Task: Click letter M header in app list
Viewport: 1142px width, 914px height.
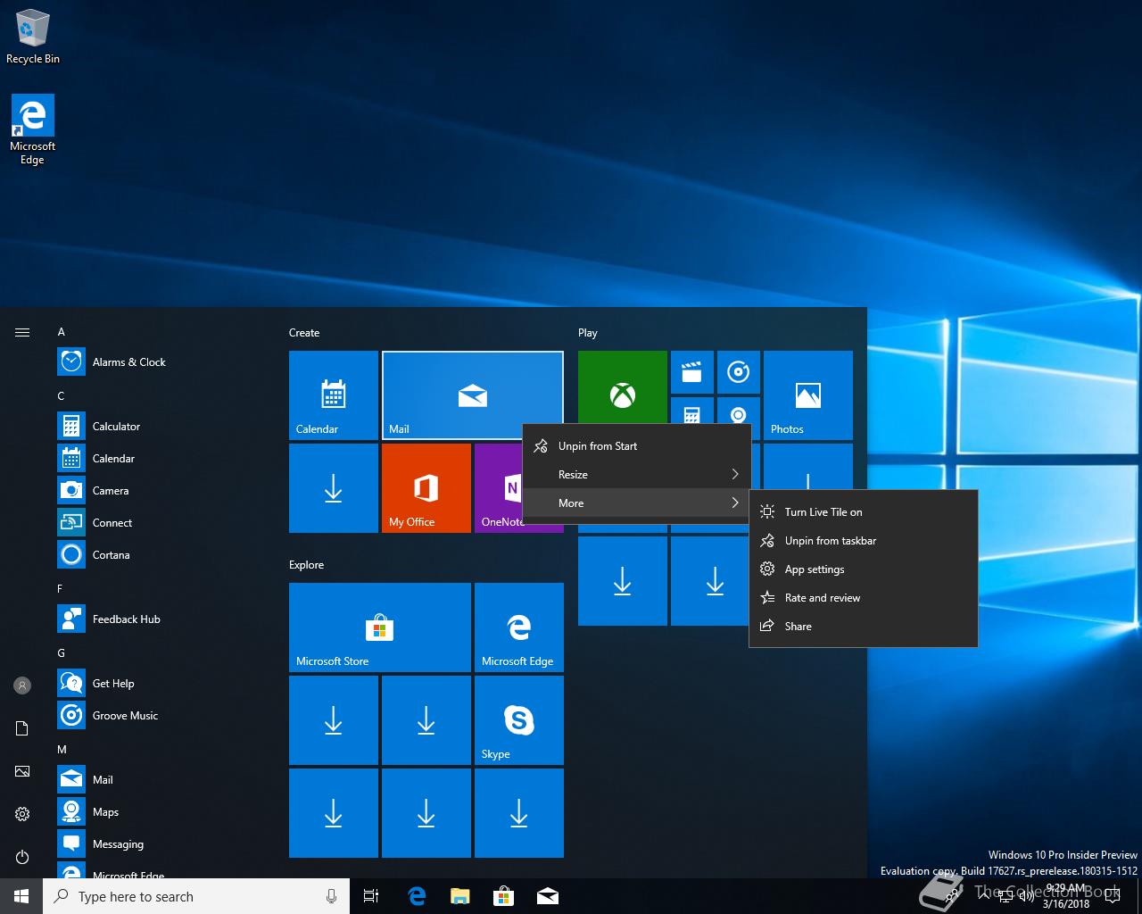Action: [62, 750]
